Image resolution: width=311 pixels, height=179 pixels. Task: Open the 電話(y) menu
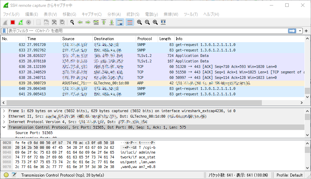151,14
